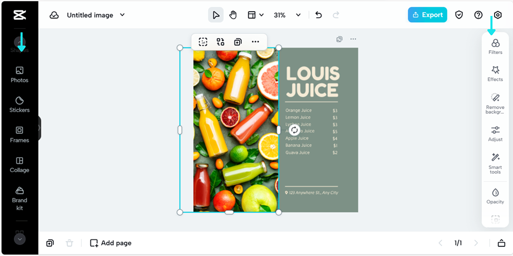Image resolution: width=513 pixels, height=256 pixels.
Task: Open more options in floating image toolbar
Action: (255, 42)
